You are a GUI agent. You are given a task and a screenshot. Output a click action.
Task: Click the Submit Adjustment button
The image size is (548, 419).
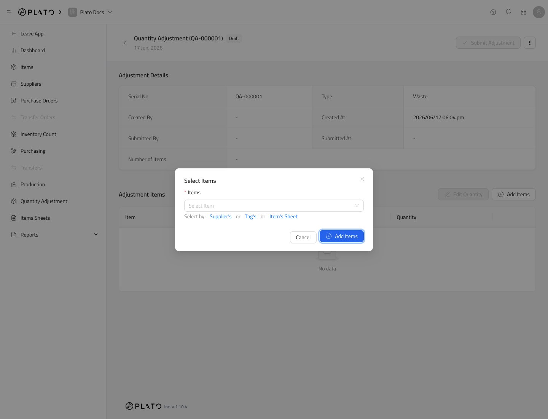pyautogui.click(x=488, y=43)
